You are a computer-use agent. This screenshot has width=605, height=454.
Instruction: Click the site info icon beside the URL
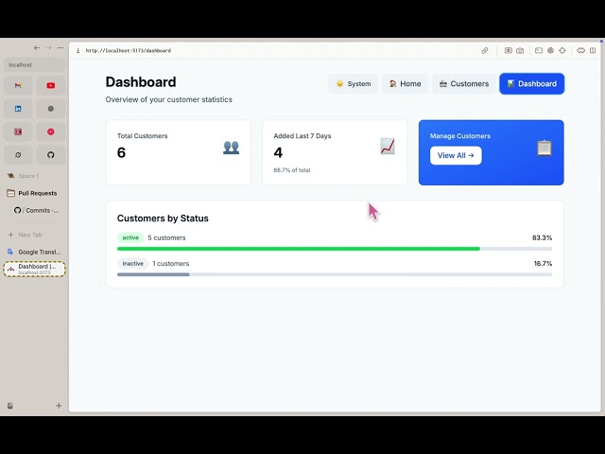tap(78, 50)
